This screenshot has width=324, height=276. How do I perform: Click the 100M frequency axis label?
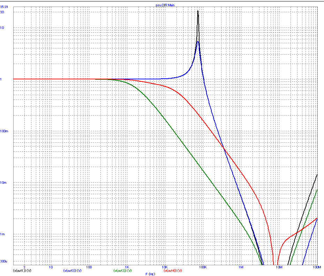tap(317, 267)
